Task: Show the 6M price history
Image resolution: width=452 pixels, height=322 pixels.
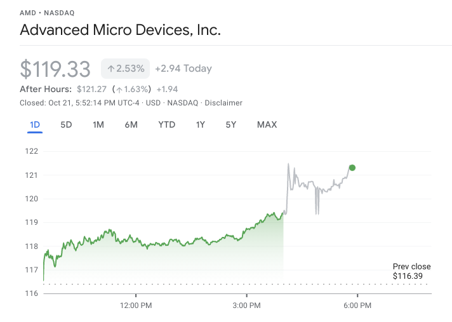Action: tap(131, 125)
